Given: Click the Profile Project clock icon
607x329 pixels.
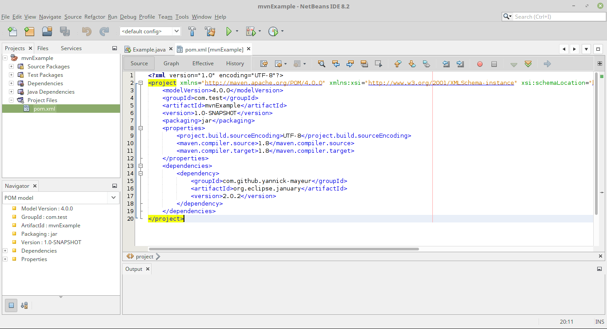Looking at the screenshot, I should click(x=273, y=32).
